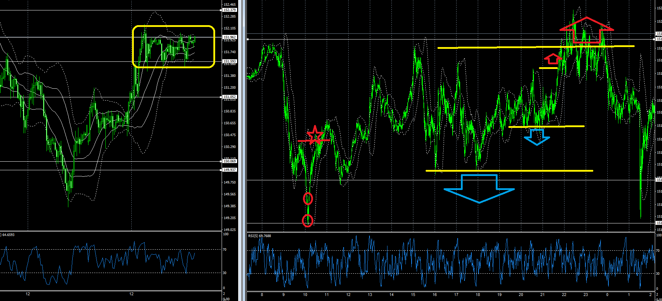Viewport: 662px width, 301px height.
Task: Click 151.380 on the left price scale
Action: coord(230,76)
